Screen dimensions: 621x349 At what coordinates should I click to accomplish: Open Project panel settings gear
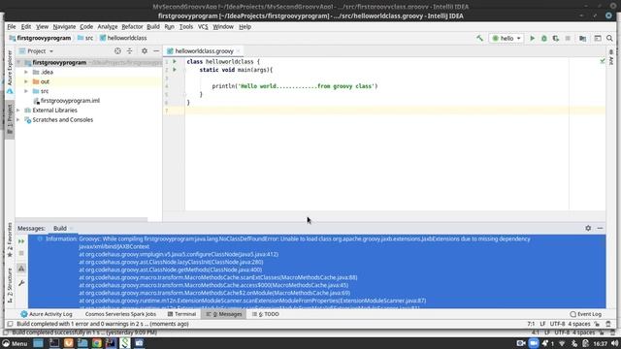[x=145, y=51]
